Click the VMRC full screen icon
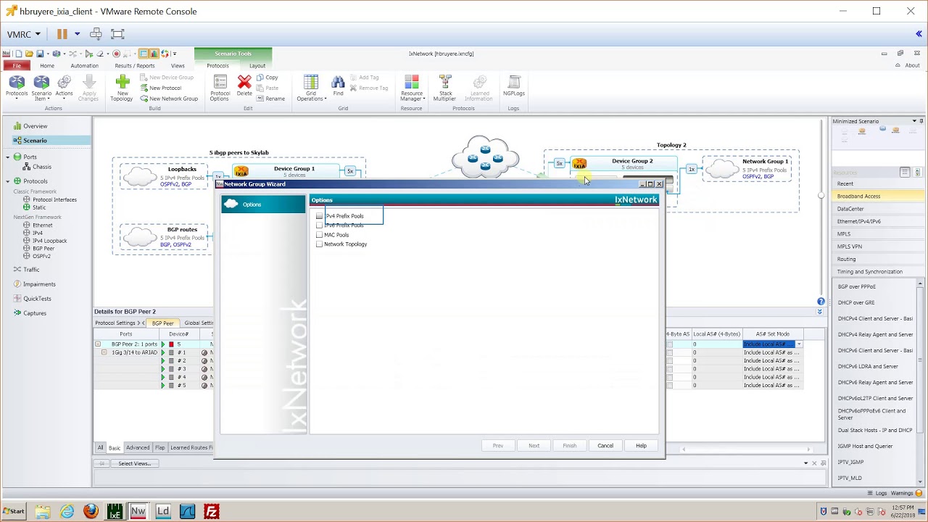Image resolution: width=928 pixels, height=522 pixels. [x=118, y=34]
